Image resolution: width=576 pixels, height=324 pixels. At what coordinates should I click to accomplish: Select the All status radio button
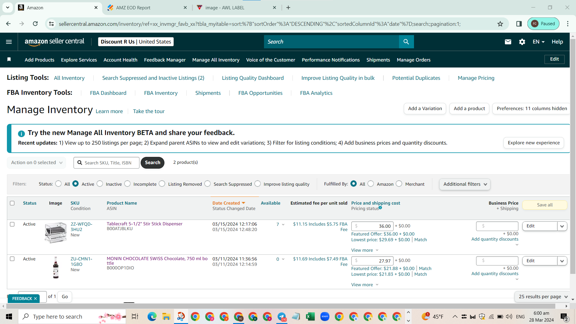58,184
